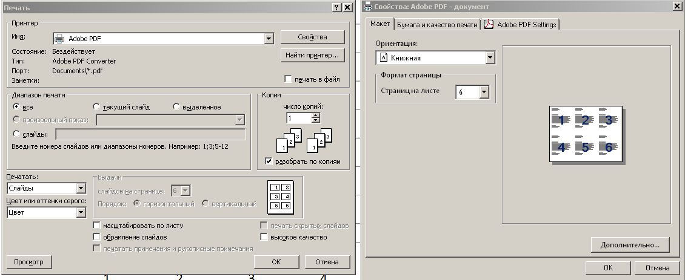The image size is (685, 280).
Task: Click the portrait orientation page icon
Action: [x=383, y=58]
